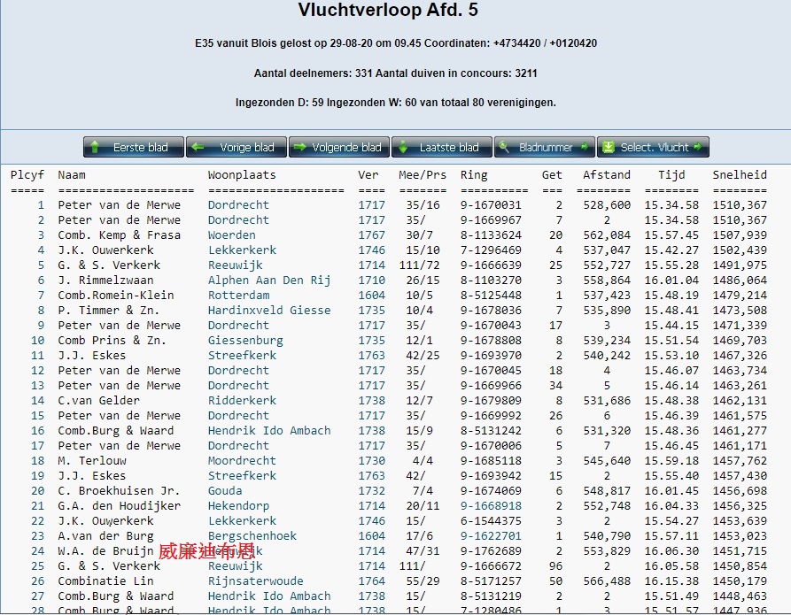Viewport: 791px width, 615px height.
Task: Choose another flight with Select. Vlucht
Action: tap(654, 147)
